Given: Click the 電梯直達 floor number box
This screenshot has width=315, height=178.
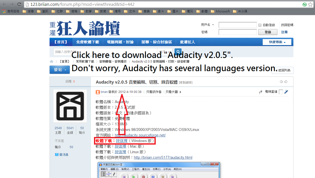Looking at the screenshot, I should [x=281, y=92].
